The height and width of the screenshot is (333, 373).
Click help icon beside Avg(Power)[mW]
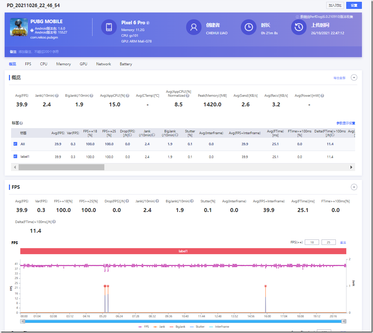pyautogui.click(x=322, y=96)
